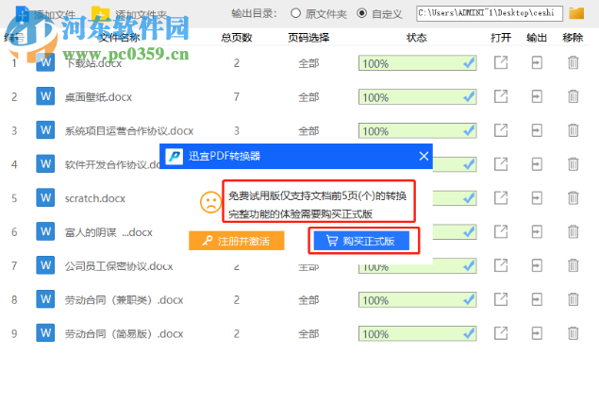The width and height of the screenshot is (599, 406).
Task: Open the converted 桌面壁纸.docx file
Action: coord(501,96)
